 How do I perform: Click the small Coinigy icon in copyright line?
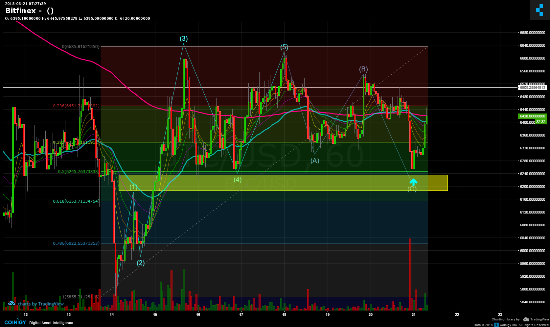(x=496, y=325)
